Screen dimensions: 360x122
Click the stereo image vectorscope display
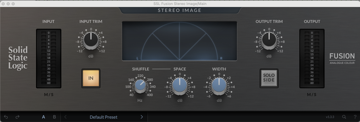coord(179,41)
